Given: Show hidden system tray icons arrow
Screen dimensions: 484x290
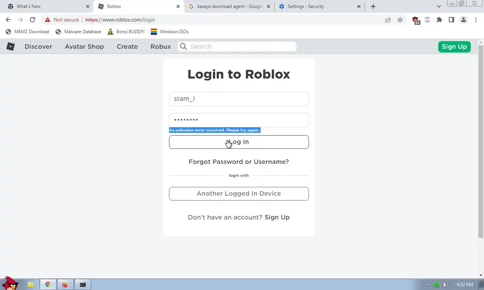Looking at the screenshot, I should click(x=427, y=285).
